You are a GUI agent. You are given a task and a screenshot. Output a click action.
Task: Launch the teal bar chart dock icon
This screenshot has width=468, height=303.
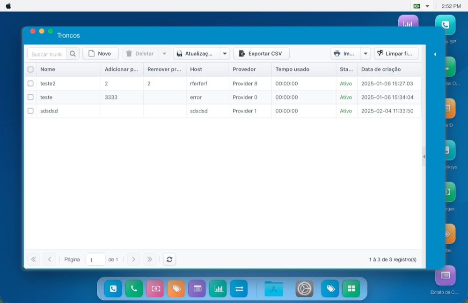(x=218, y=289)
